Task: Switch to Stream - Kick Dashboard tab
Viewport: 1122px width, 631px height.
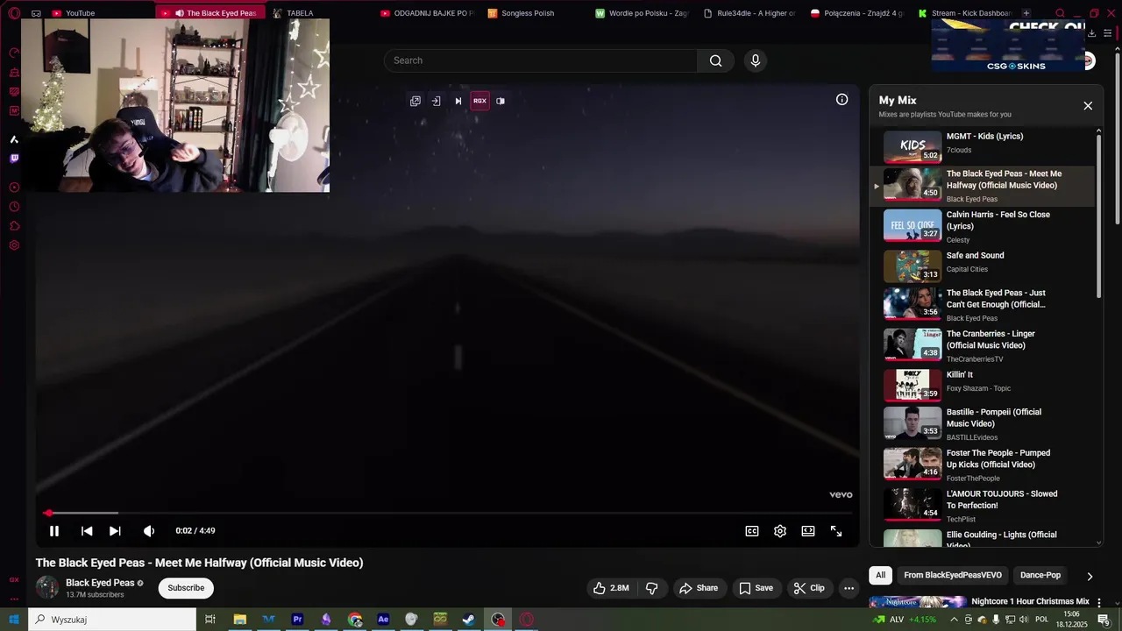Action: pos(965,13)
